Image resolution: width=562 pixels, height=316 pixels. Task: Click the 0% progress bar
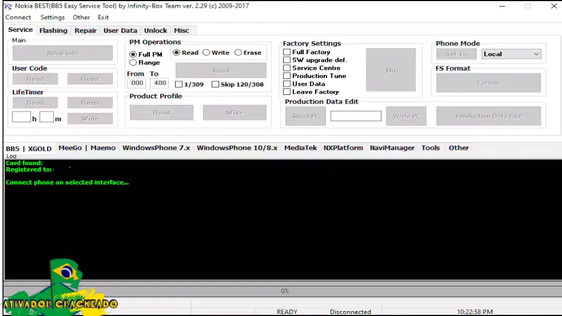(283, 291)
